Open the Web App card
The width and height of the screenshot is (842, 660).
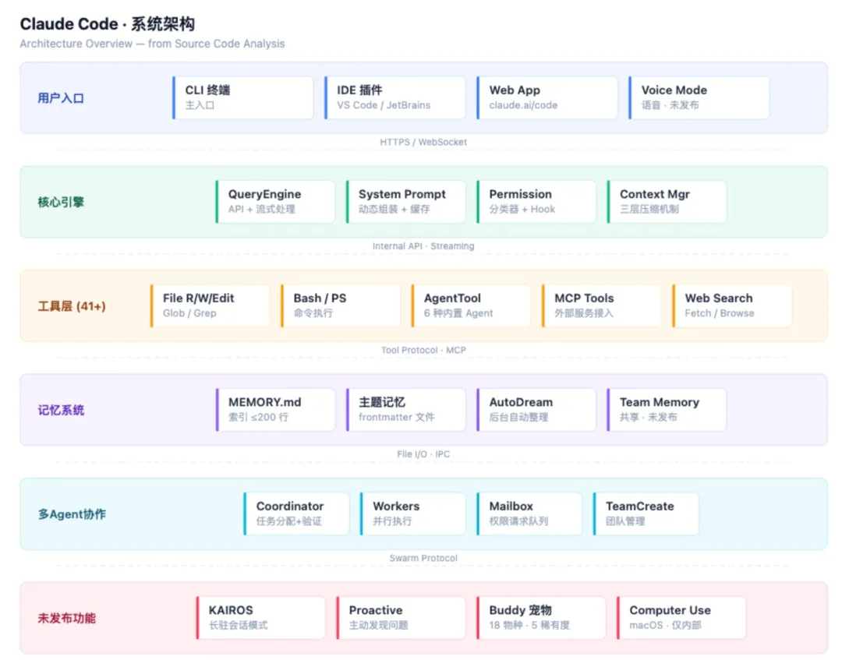[x=547, y=97]
